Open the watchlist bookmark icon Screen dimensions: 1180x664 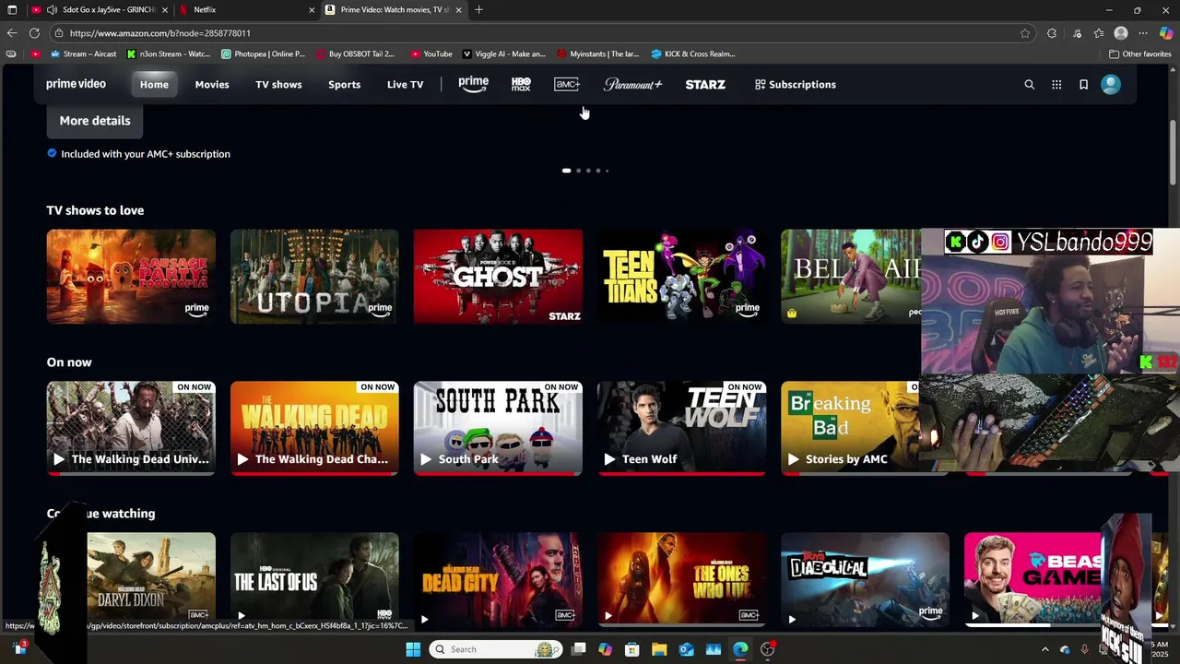click(1083, 85)
